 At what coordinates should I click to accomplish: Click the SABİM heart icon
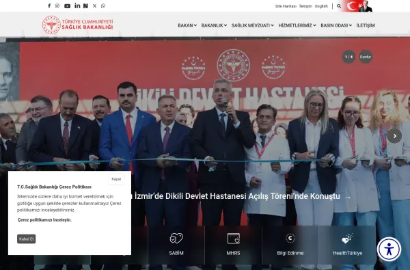176,238
